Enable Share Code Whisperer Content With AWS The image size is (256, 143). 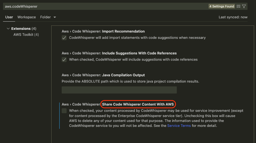pos(64,111)
